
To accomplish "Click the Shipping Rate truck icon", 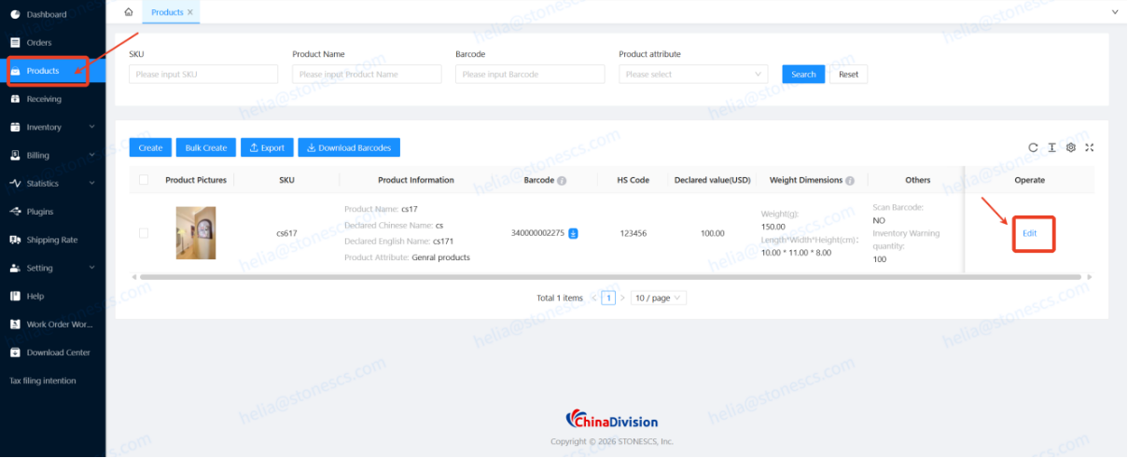I will (x=15, y=240).
